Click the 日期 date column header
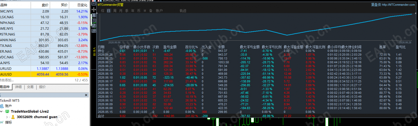The height and width of the screenshot is (126, 418). pos(101,47)
